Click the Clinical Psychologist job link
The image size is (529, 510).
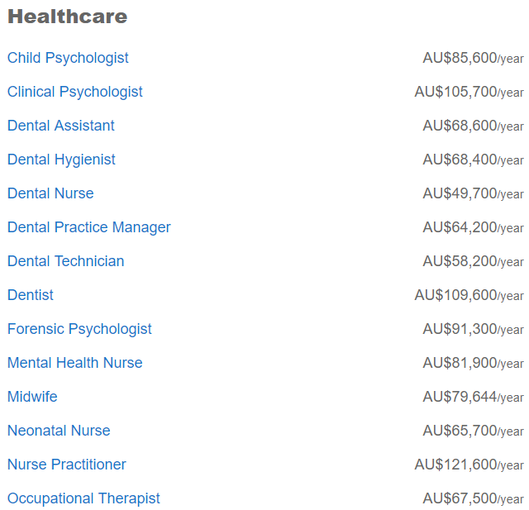[x=75, y=92]
